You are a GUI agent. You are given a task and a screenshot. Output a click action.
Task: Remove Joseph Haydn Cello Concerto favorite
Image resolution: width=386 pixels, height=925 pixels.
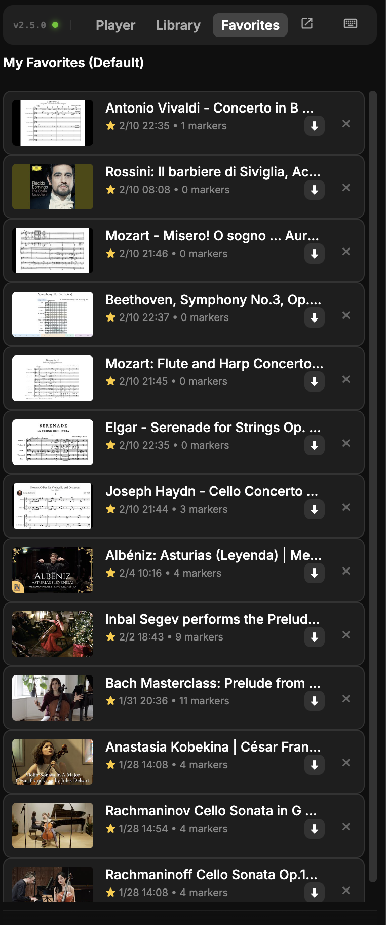[x=346, y=507]
